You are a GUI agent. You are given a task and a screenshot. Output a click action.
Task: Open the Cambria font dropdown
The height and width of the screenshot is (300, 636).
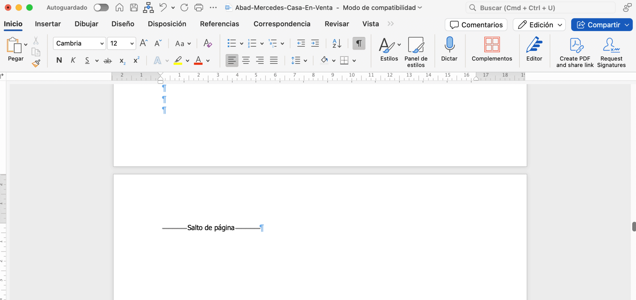(x=102, y=43)
